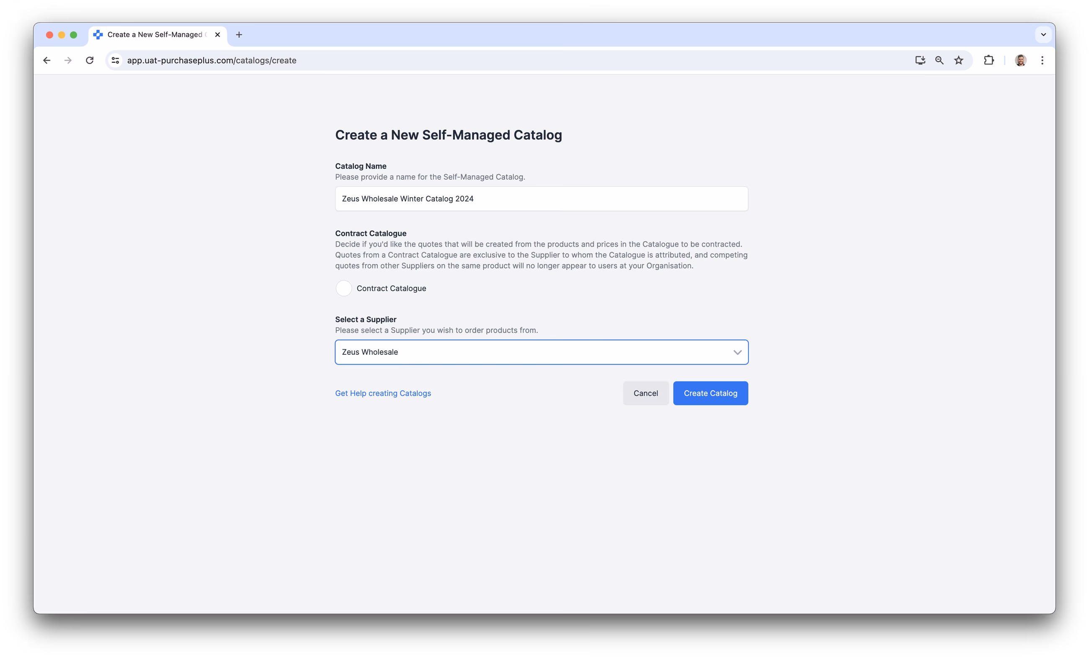Viewport: 1089px width, 658px height.
Task: Reload the current page
Action: [90, 61]
